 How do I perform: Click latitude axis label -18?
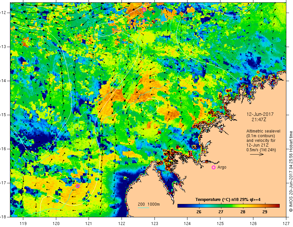point(3,217)
